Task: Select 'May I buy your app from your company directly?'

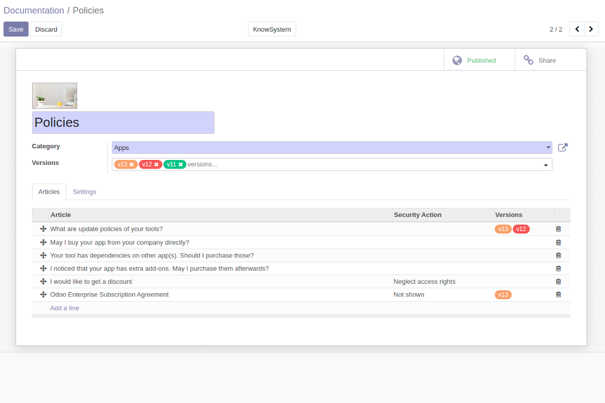Action: [119, 242]
